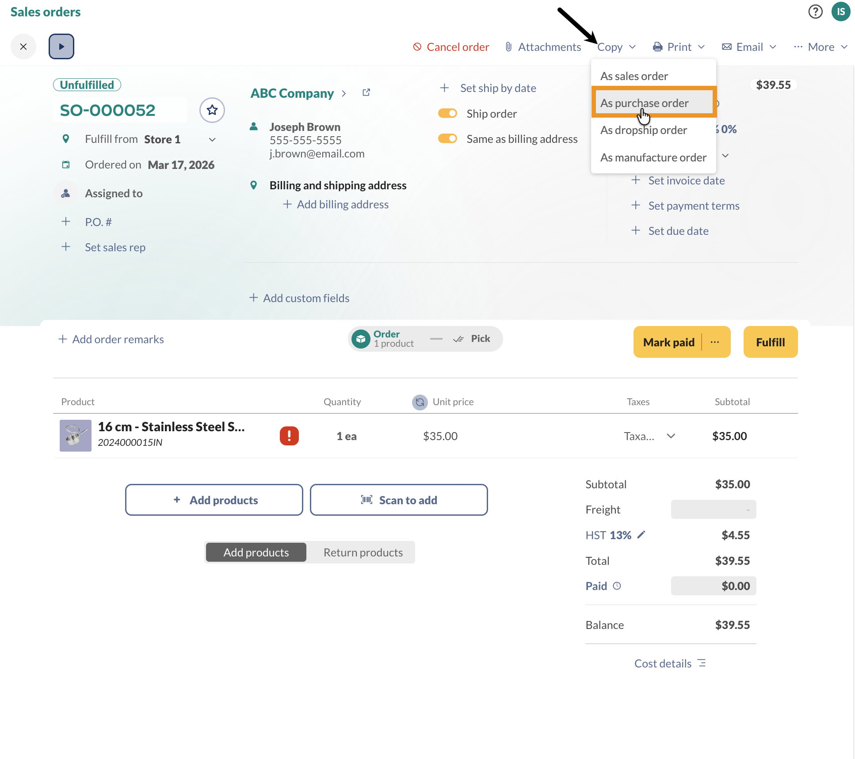Open the Print dropdown menu
Viewport: 855px width, 759px height.
(679, 47)
